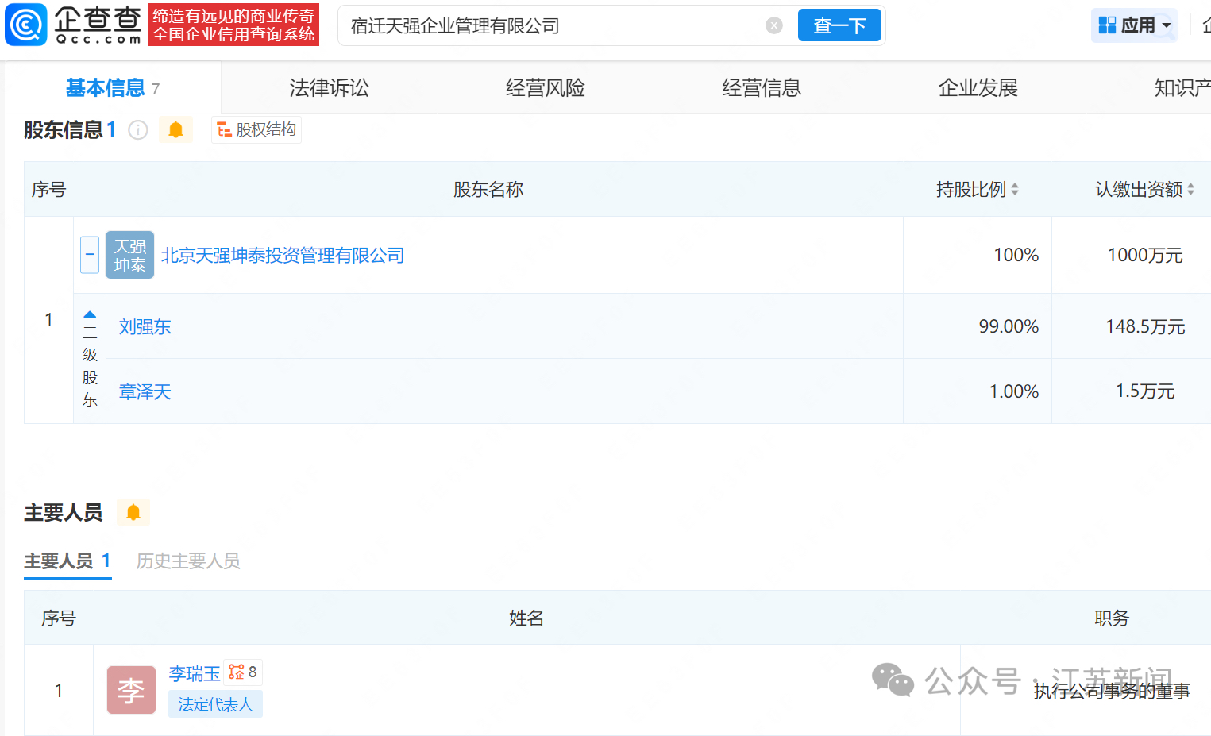Screen dimensions: 1211x736
Task: Open 李瑞玉 profile link
Action: [x=195, y=674]
